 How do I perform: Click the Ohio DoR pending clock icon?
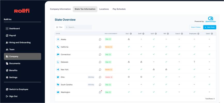tap(141, 77)
